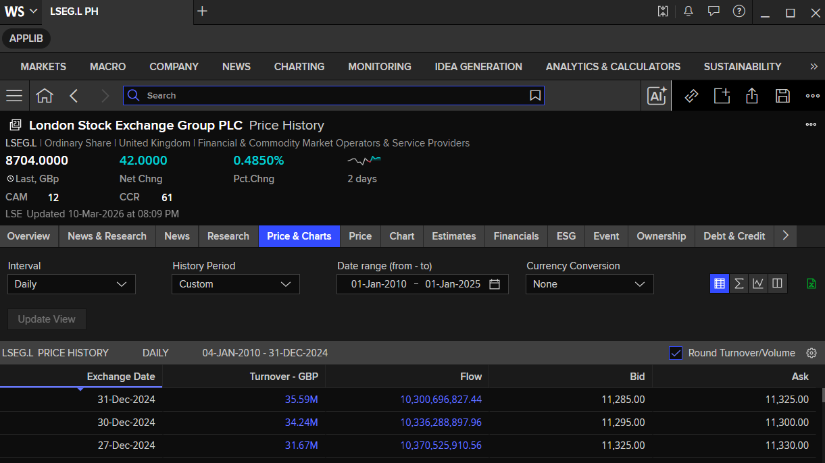Click flow value 10,336,288,897.96
The height and width of the screenshot is (463, 825).
[441, 423]
